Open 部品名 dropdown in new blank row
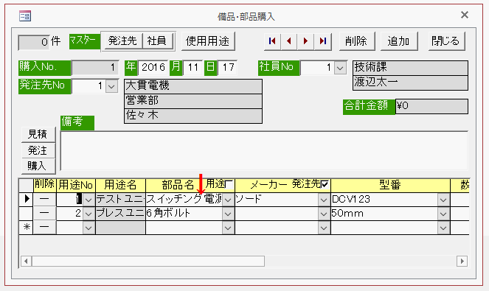489x291 pixels. click(228, 228)
